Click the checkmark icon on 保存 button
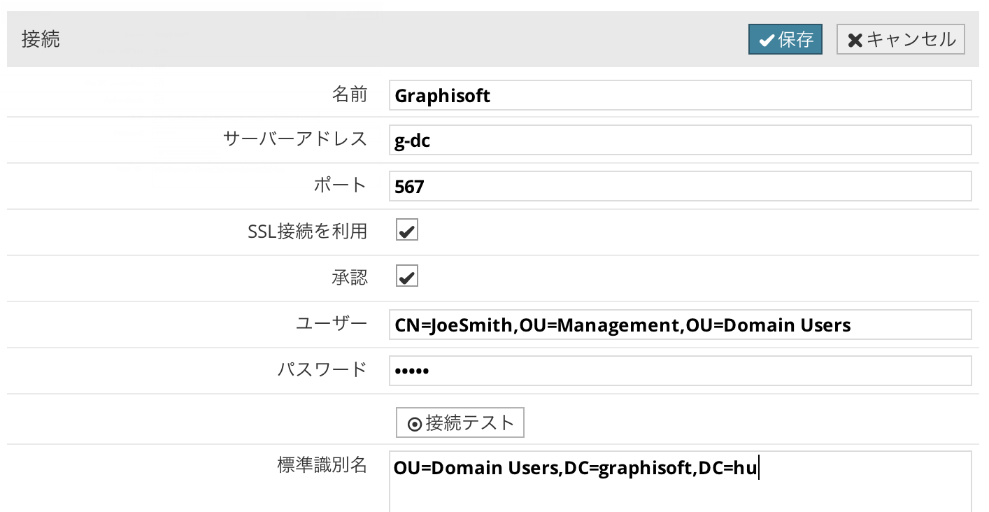This screenshot has width=989, height=512. coord(767,41)
